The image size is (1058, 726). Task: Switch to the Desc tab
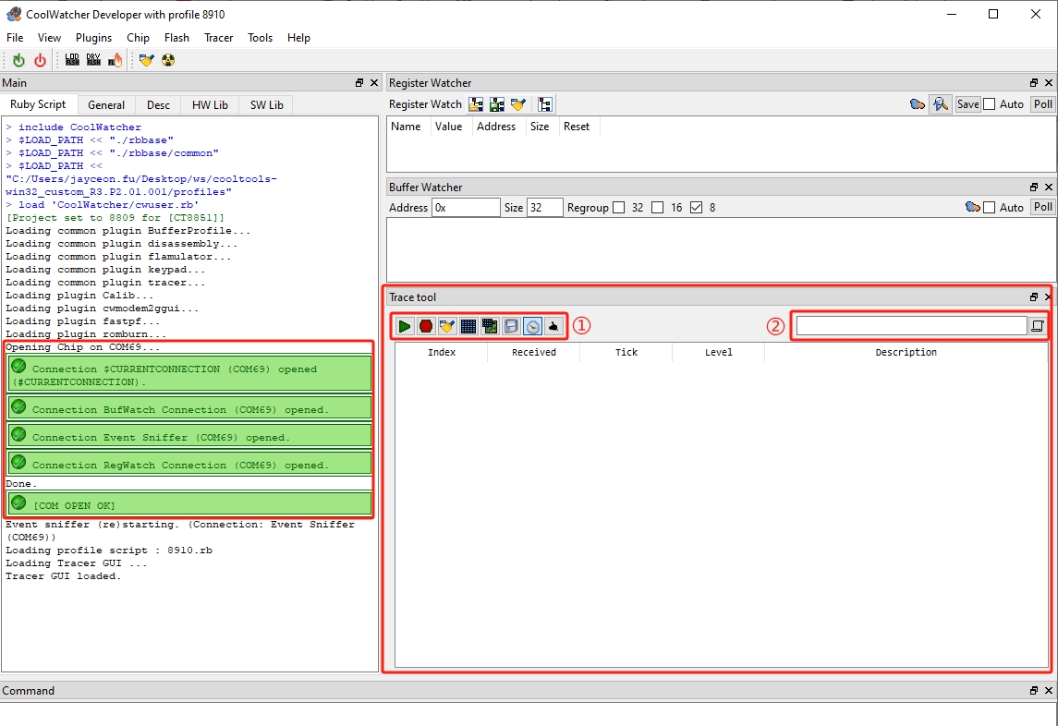pyautogui.click(x=159, y=105)
